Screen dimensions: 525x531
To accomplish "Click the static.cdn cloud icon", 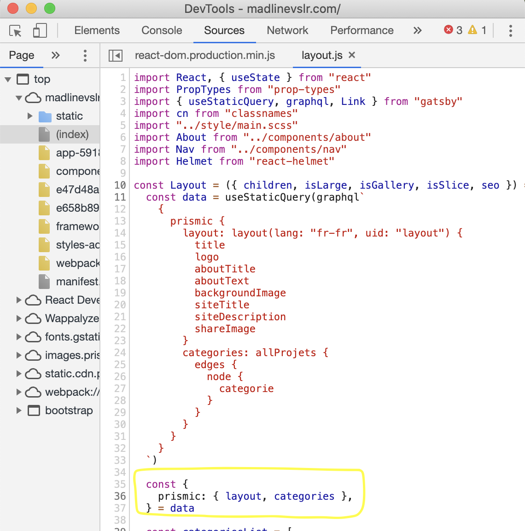I will click(x=33, y=374).
